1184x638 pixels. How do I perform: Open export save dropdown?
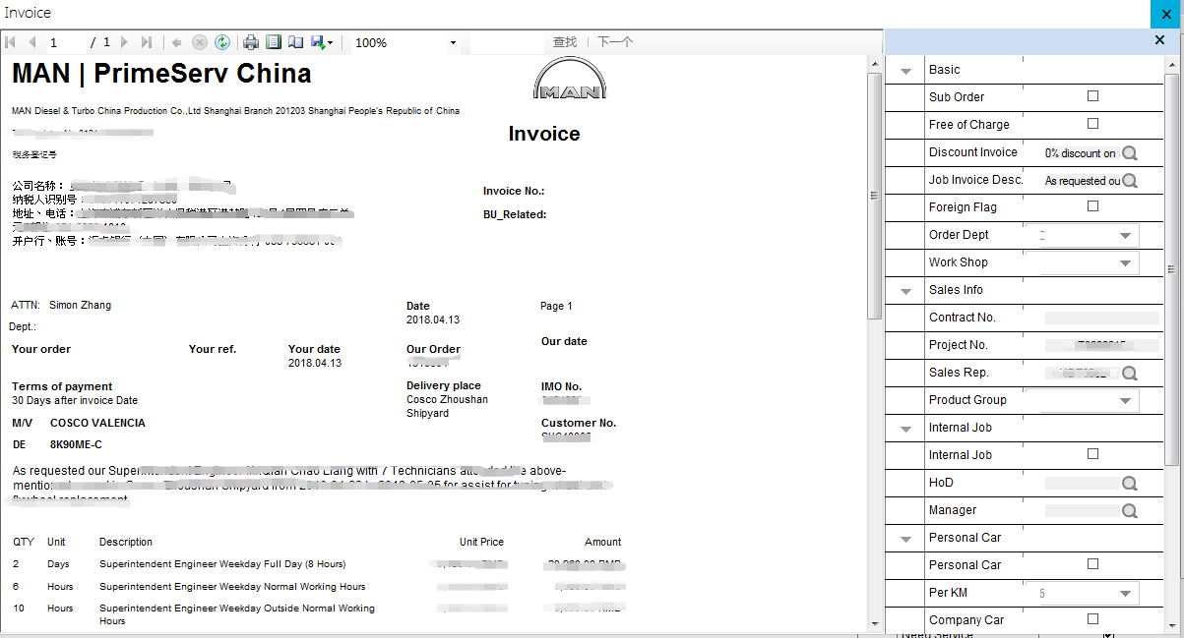pyautogui.click(x=322, y=42)
